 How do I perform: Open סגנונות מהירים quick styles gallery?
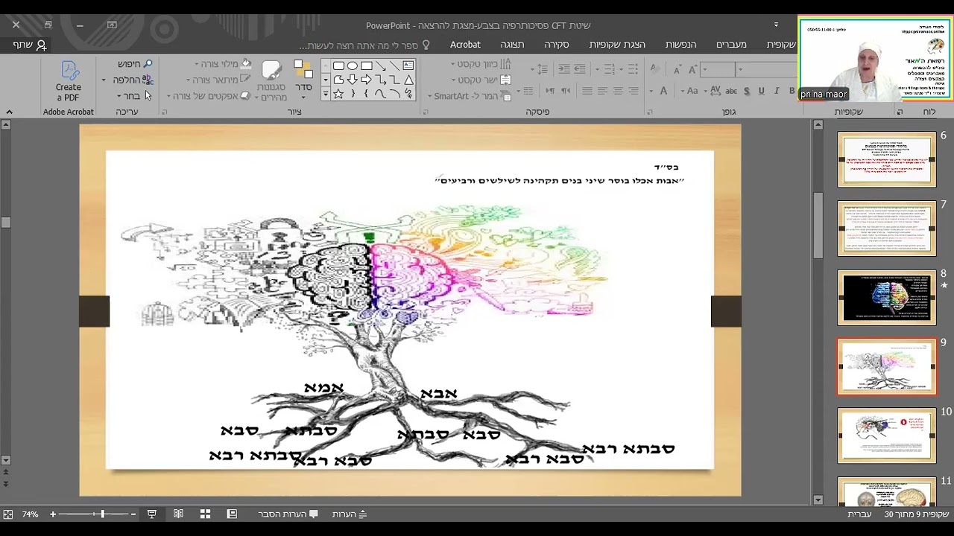[x=272, y=81]
